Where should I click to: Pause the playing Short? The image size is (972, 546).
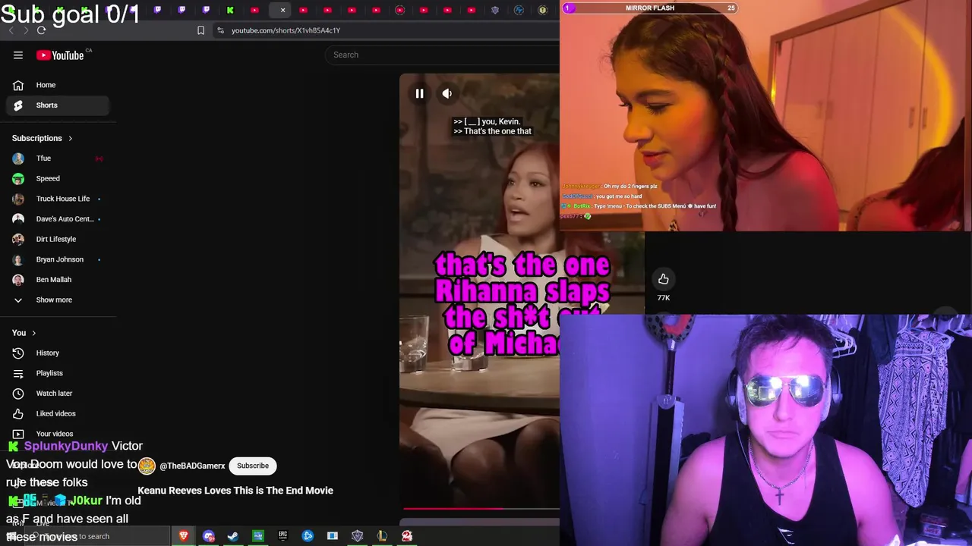click(419, 93)
